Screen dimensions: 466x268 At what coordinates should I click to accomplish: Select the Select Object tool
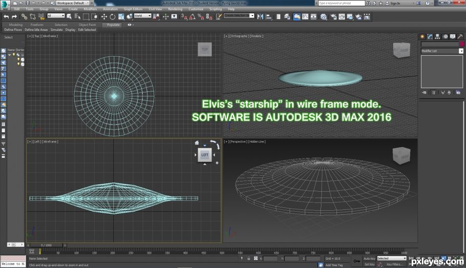coord(69,17)
